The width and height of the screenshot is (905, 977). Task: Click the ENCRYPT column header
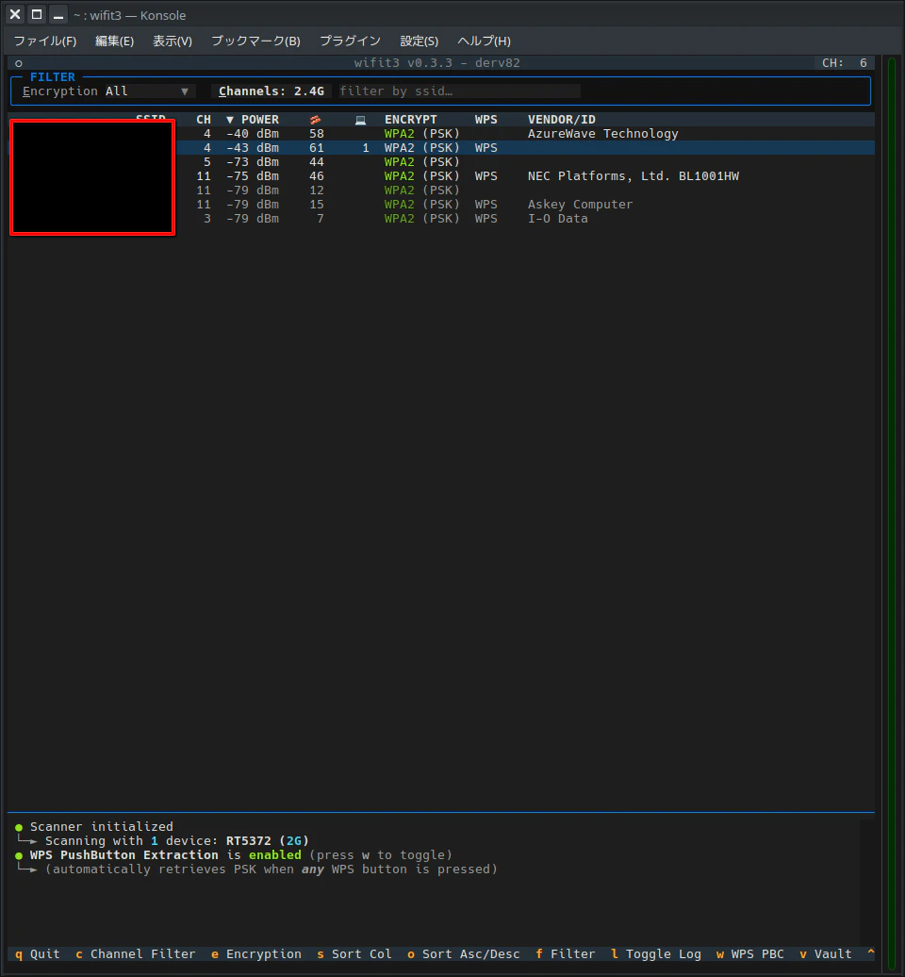(411, 120)
